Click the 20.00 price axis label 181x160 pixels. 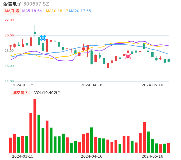[9, 35]
